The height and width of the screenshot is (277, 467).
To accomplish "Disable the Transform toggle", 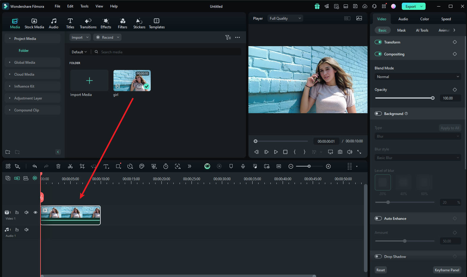I will 378,42.
